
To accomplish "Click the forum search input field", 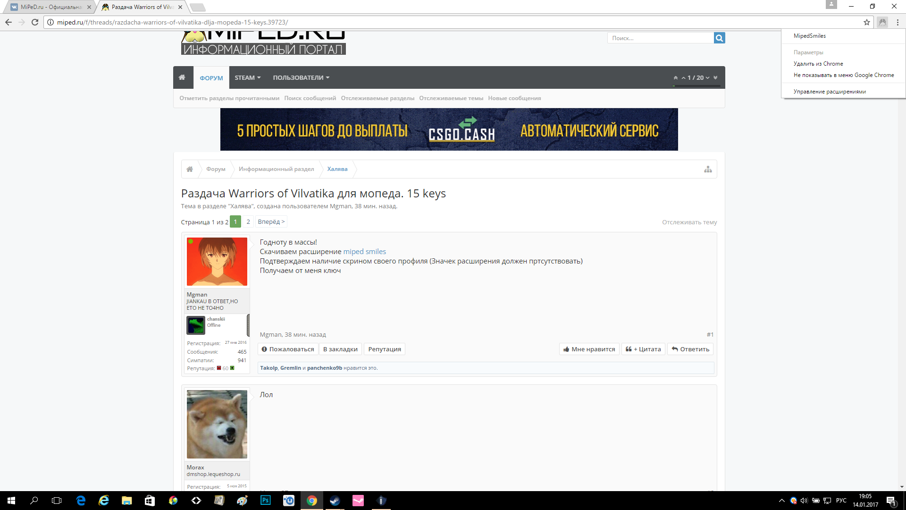I will pyautogui.click(x=661, y=38).
